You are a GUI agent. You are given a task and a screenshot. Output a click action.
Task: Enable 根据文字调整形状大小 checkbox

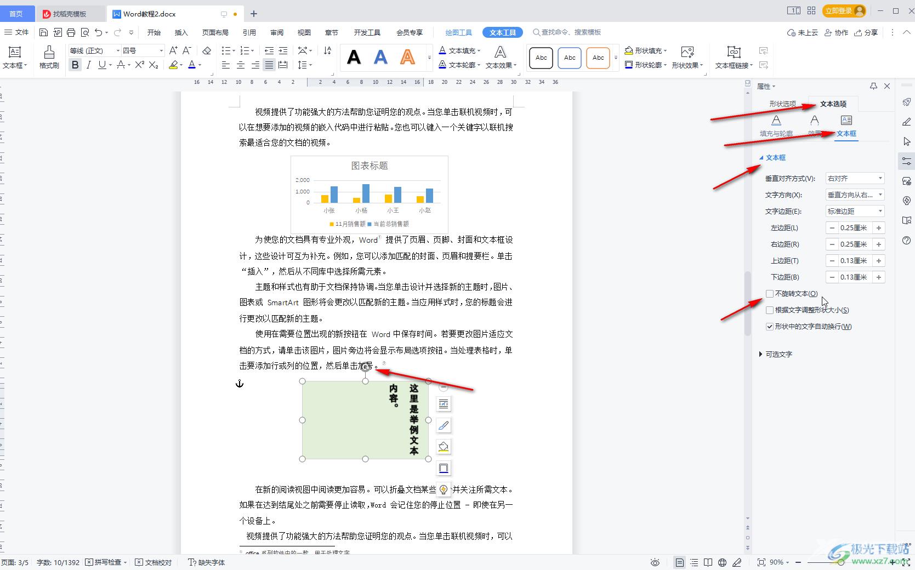770,310
